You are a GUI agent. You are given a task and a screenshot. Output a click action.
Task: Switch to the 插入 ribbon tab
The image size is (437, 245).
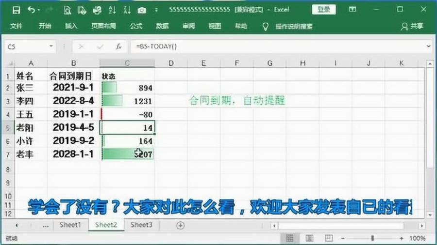[x=71, y=26]
